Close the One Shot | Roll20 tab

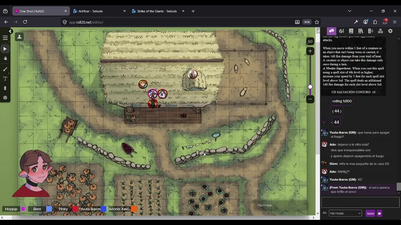click(65, 11)
